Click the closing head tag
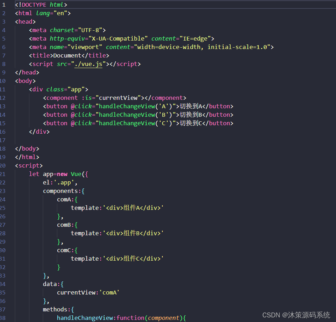This screenshot has height=322, width=336. click(x=27, y=72)
